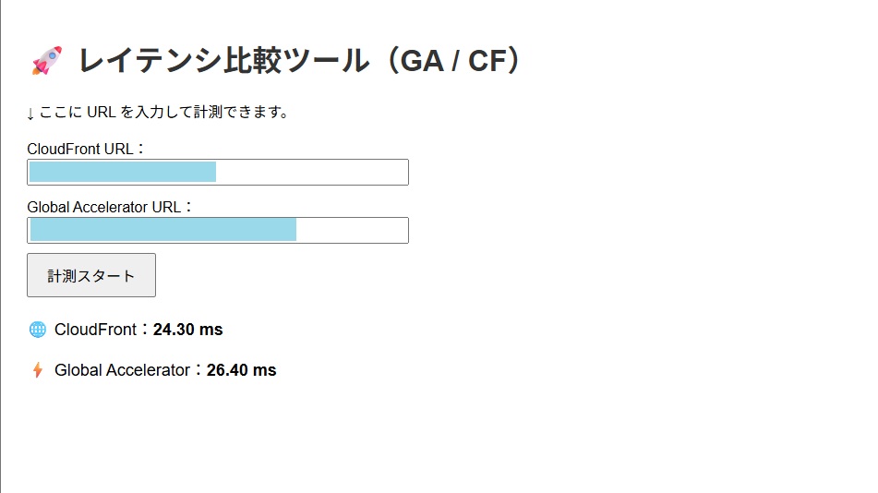Click the down arrow before the instruction text

[x=30, y=114]
